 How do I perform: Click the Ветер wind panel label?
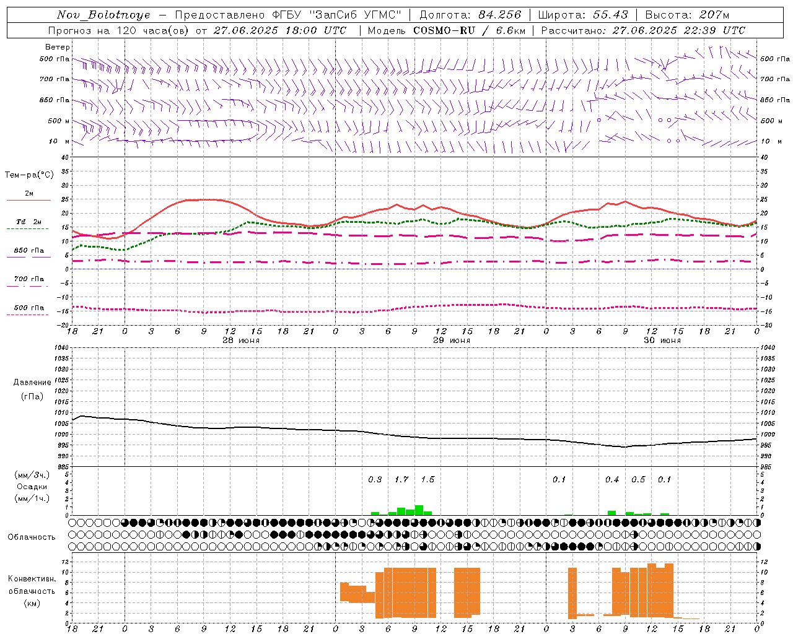pos(58,47)
